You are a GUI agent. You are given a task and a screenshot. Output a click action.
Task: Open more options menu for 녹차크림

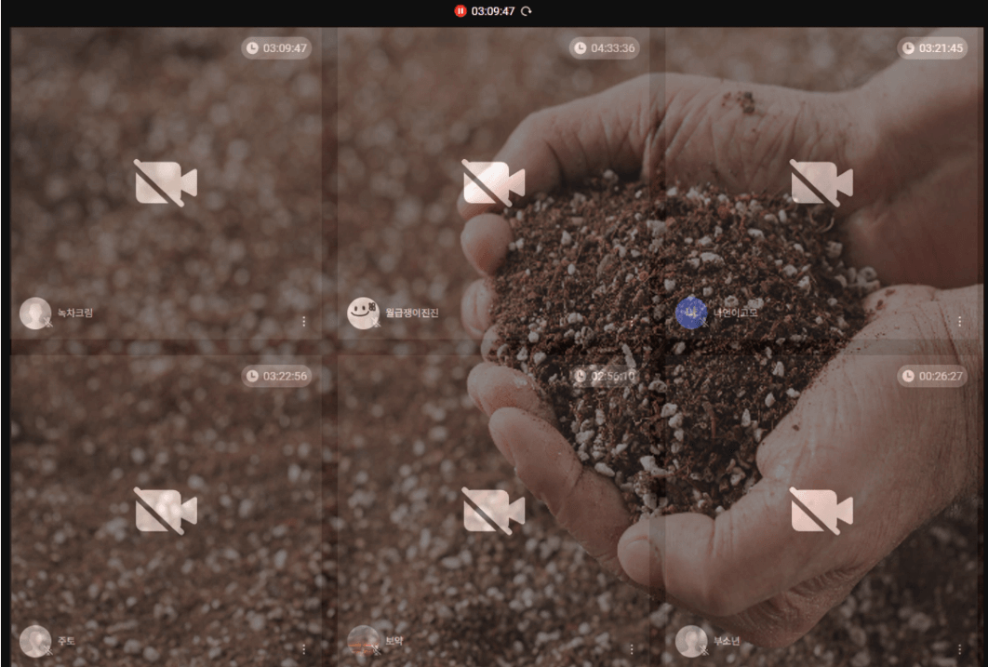point(303,321)
